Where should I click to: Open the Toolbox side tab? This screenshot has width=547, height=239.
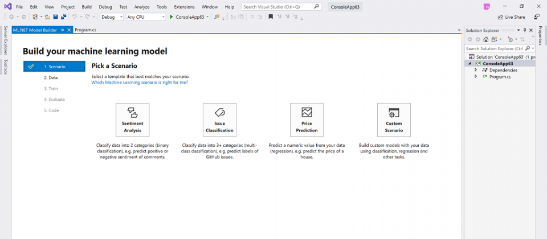click(5, 67)
